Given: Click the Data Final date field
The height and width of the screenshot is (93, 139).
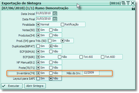Looking at the screenshot, I should click(44, 19).
